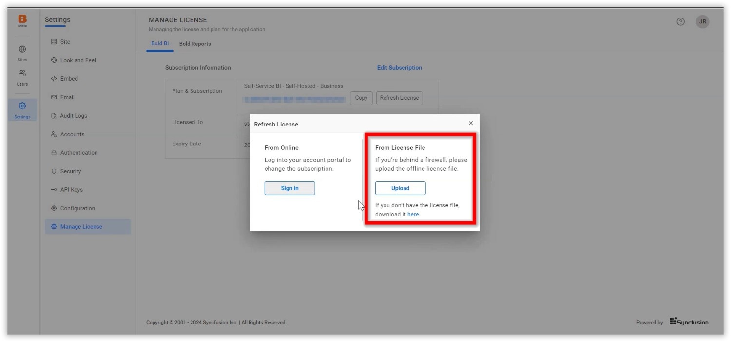The image size is (731, 342).
Task: Click the Edit Subscription link
Action: coord(399,68)
